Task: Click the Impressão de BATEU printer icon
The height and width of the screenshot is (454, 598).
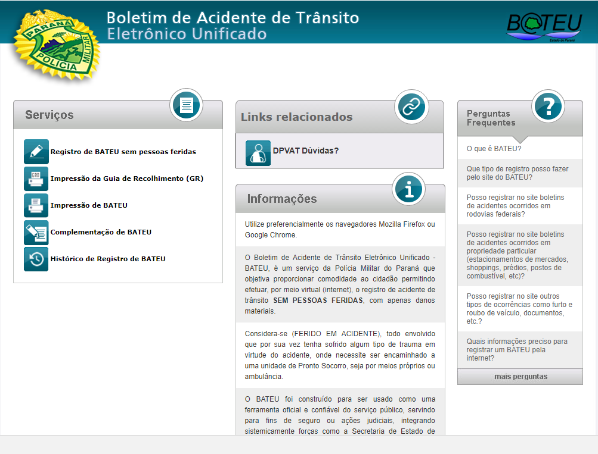Action: [x=36, y=205]
